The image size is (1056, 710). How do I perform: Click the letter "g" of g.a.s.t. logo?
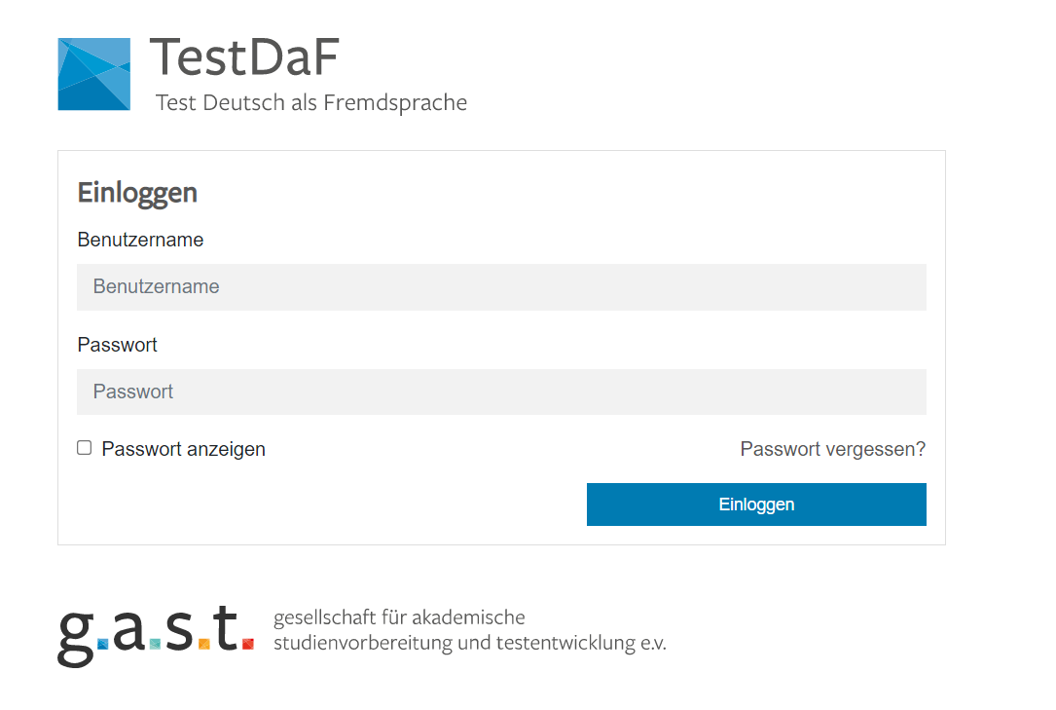pos(76,636)
